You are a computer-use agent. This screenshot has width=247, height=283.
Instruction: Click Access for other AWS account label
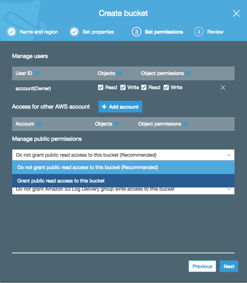tap(51, 107)
